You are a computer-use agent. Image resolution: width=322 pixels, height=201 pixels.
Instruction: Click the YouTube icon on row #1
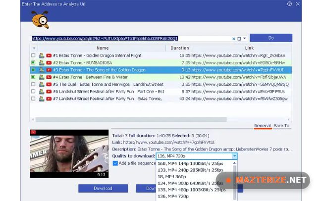point(49,55)
